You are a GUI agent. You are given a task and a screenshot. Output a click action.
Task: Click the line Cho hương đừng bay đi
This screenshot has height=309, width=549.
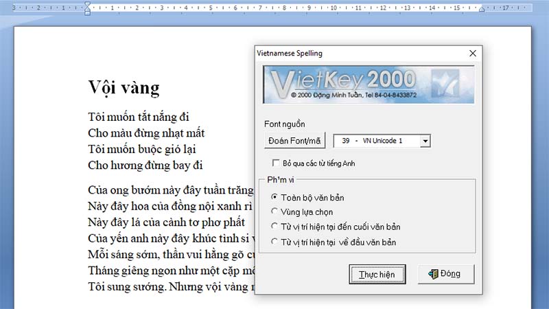[x=145, y=165]
